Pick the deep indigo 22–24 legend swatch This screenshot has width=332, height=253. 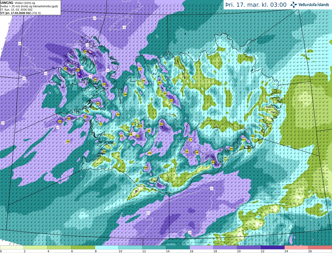273,248
